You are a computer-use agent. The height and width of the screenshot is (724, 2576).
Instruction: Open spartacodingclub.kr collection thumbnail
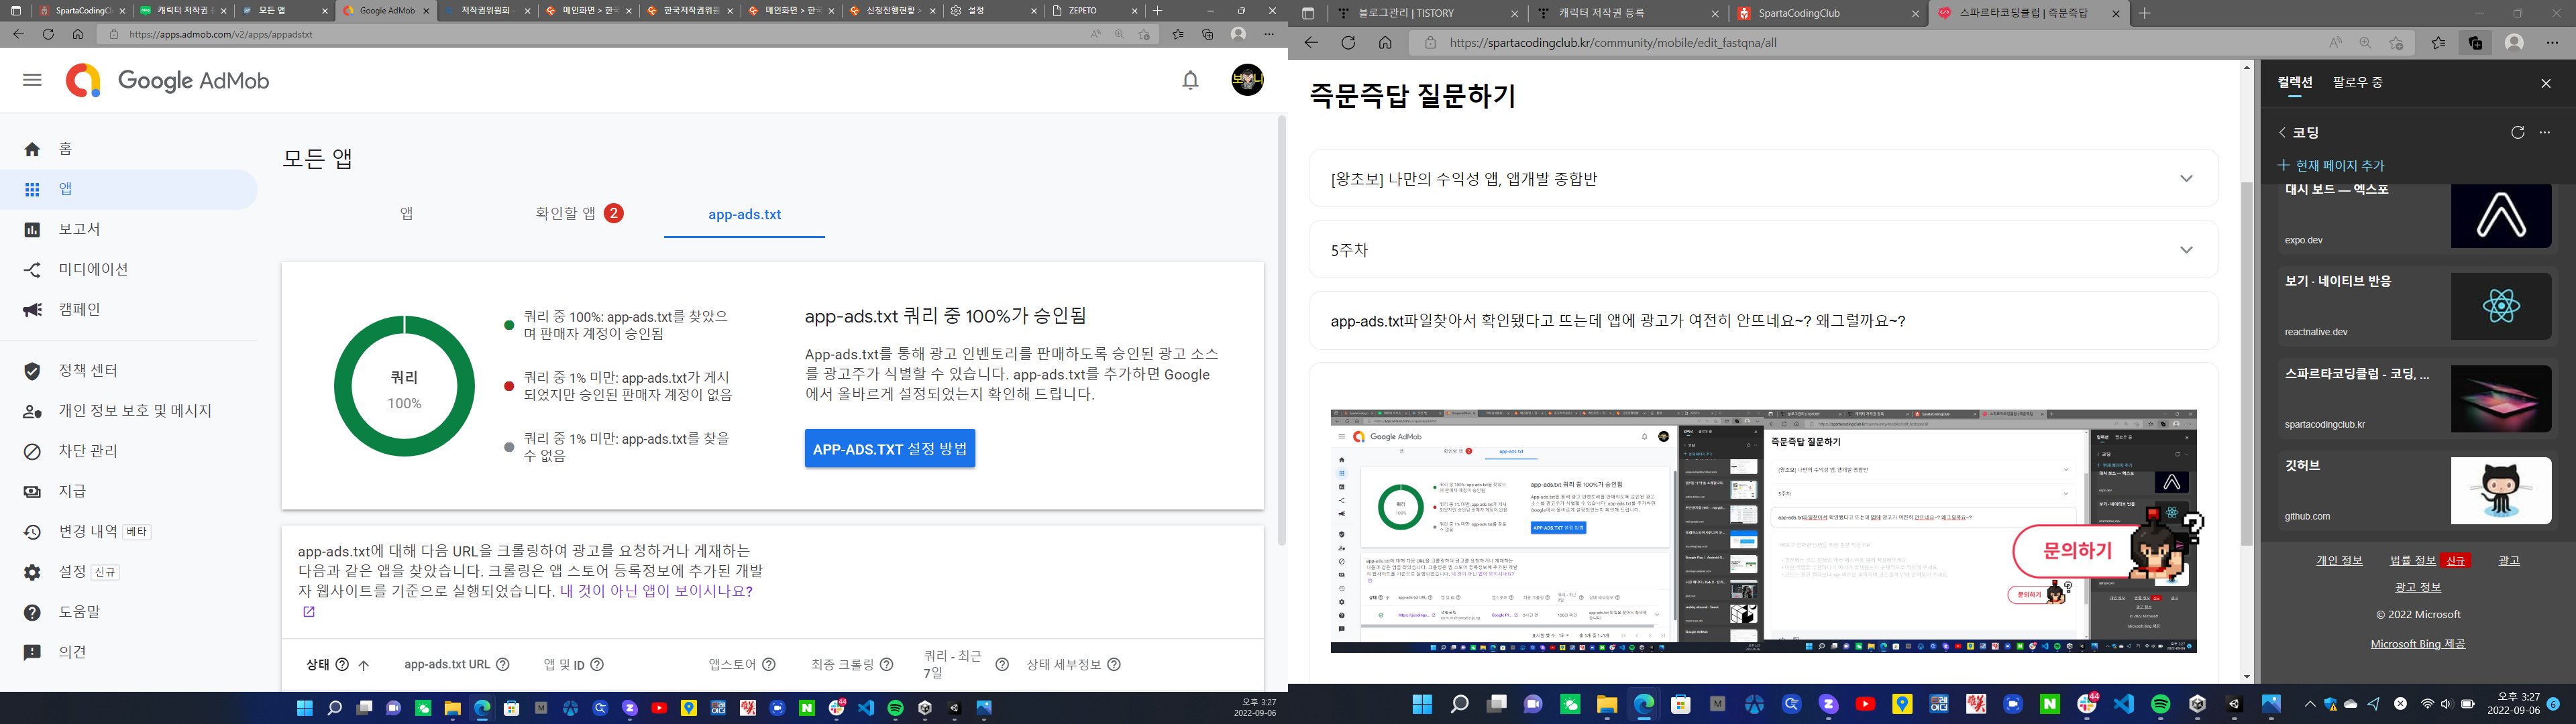(2500, 398)
